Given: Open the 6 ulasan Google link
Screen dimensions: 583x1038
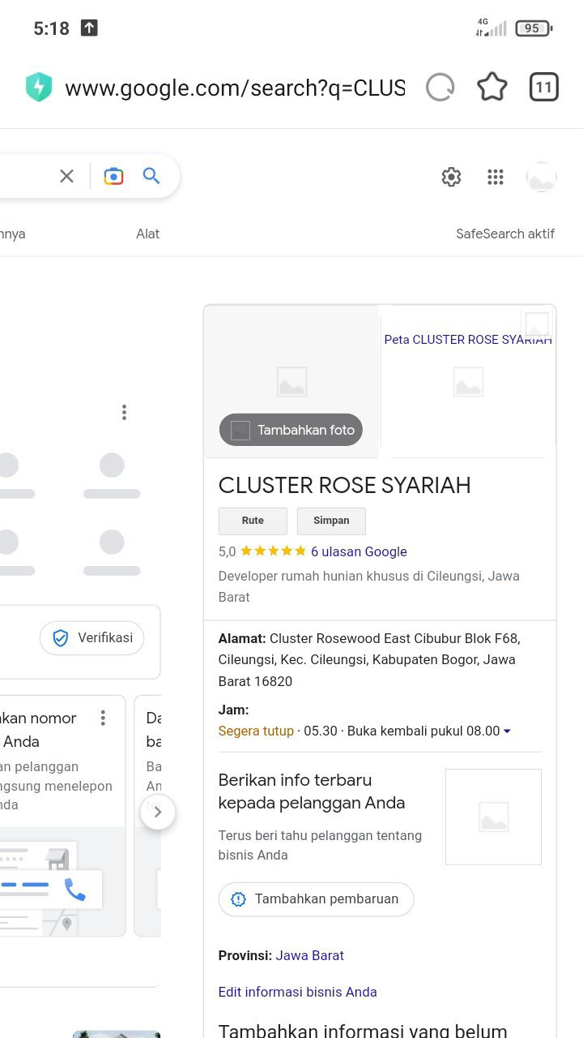Looking at the screenshot, I should (359, 551).
